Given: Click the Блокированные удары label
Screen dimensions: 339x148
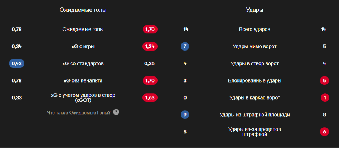Looking at the screenshot, I should click(255, 80).
